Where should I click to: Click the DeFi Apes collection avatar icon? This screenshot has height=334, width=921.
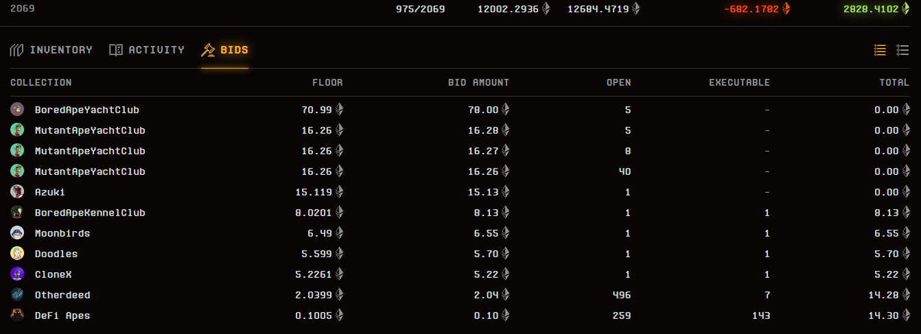pyautogui.click(x=17, y=315)
